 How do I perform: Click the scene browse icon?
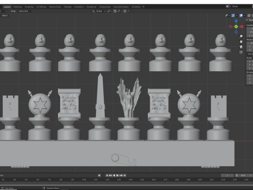coord(228,6)
